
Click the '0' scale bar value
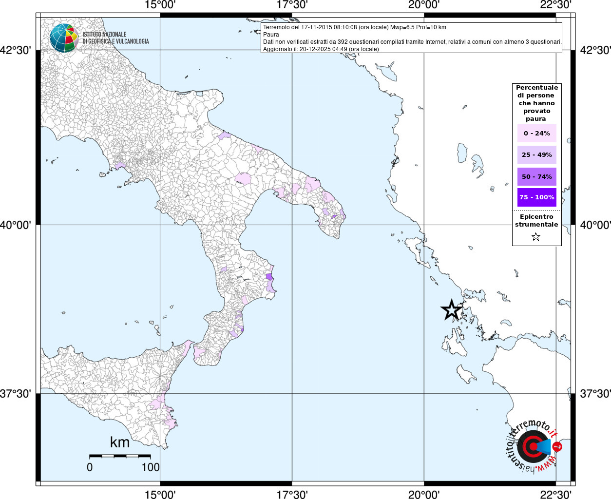[x=90, y=467]
